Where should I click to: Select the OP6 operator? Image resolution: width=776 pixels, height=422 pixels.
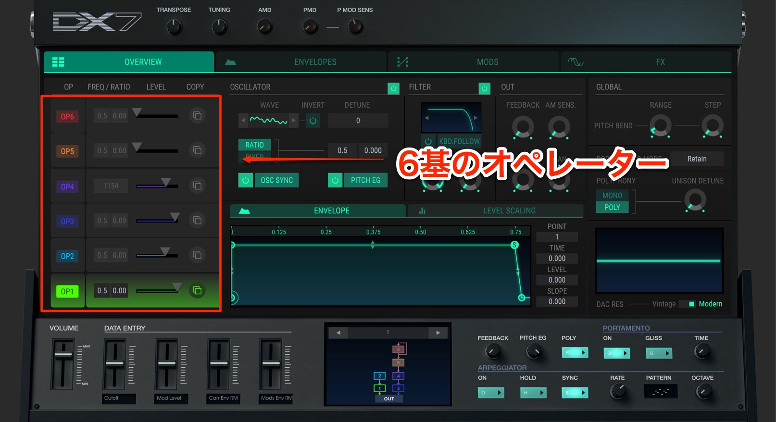click(67, 116)
